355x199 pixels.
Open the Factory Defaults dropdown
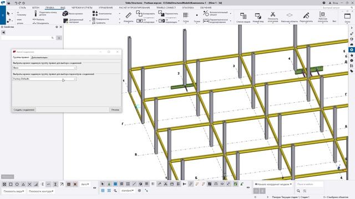(x=44, y=78)
